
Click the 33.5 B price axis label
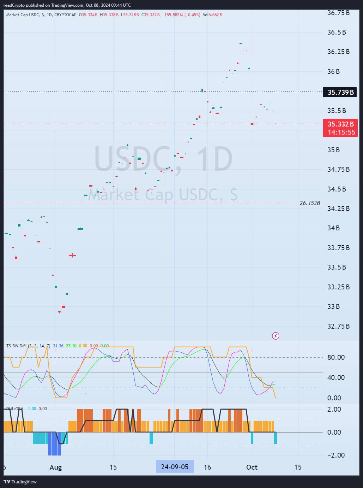click(x=337, y=267)
